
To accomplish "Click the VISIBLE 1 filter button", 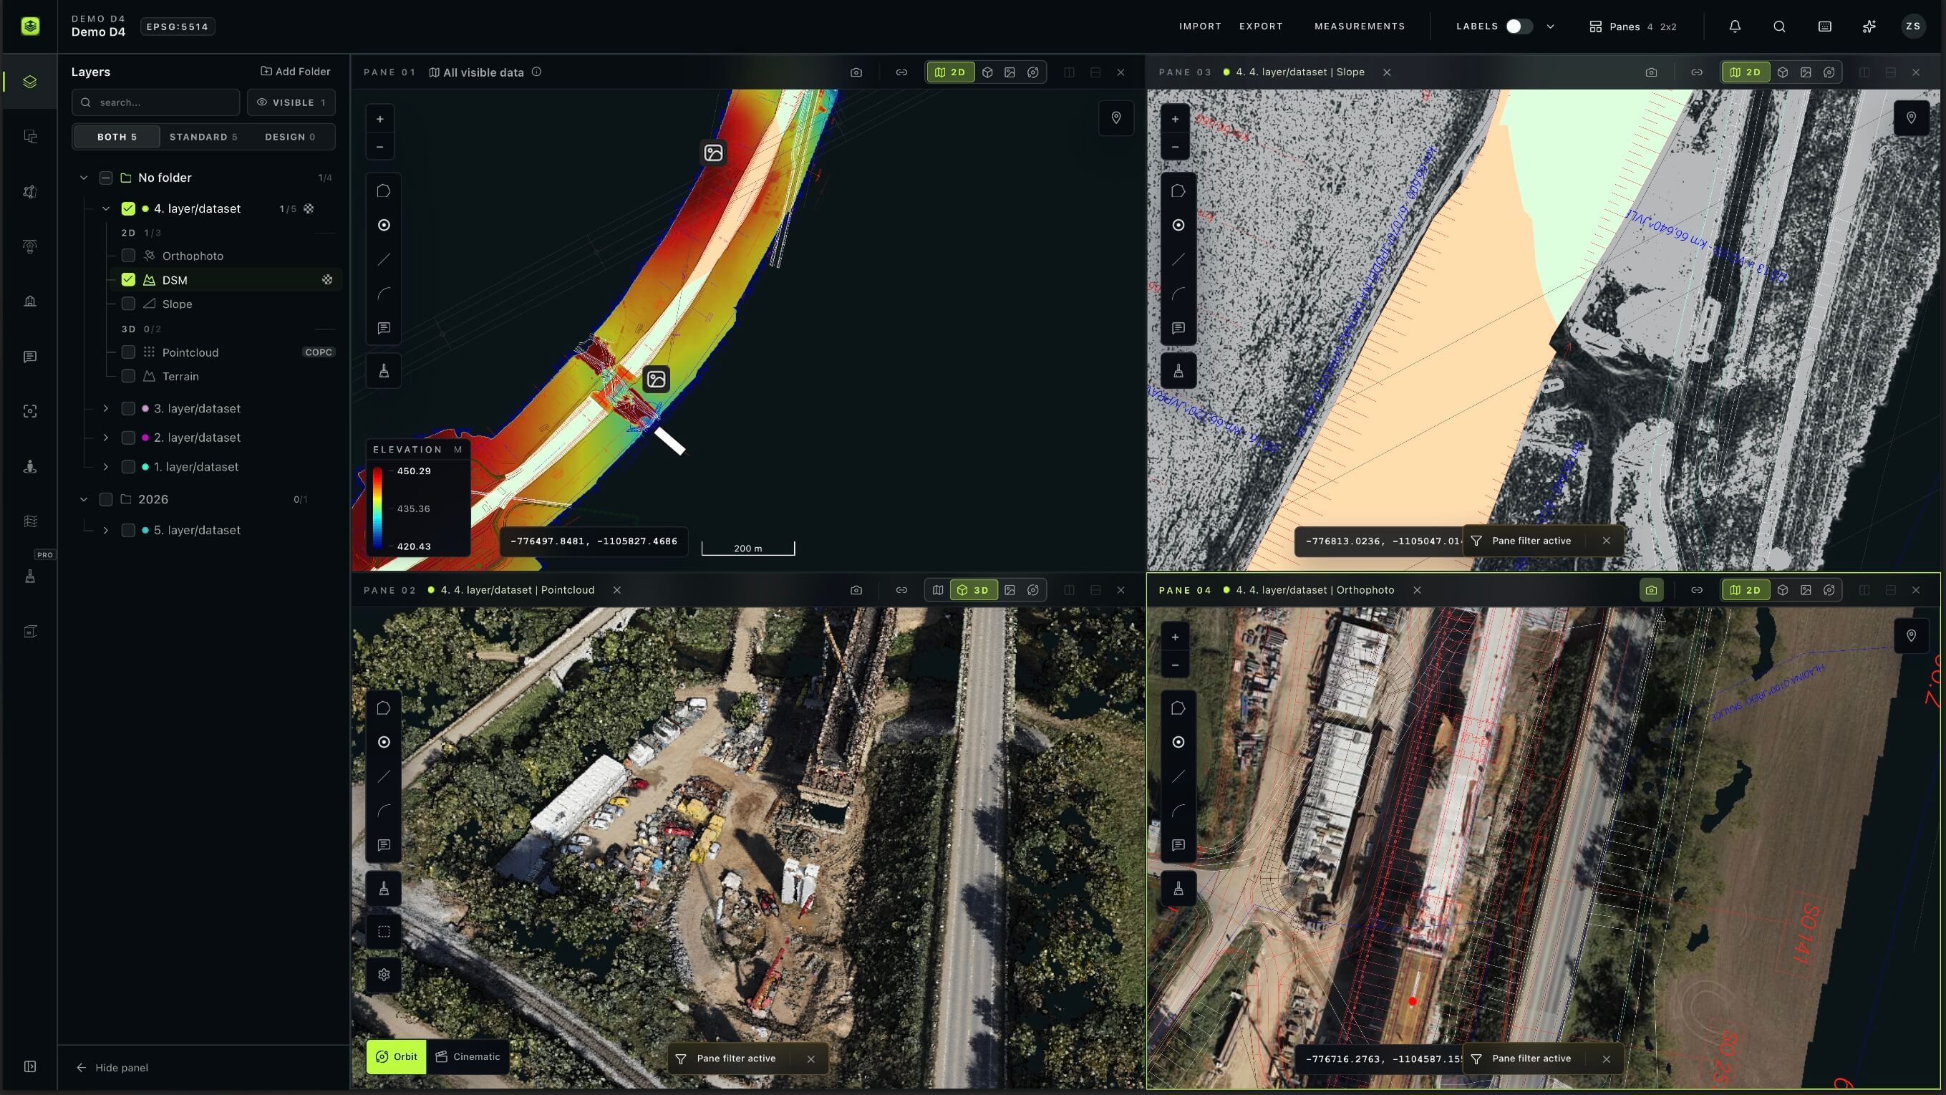I will [291, 102].
